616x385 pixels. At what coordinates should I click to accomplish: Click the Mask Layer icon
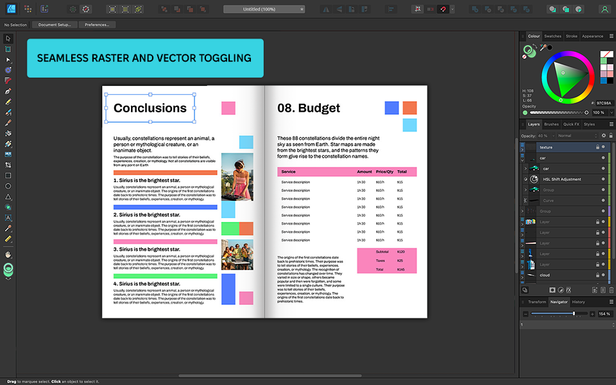[552, 290]
